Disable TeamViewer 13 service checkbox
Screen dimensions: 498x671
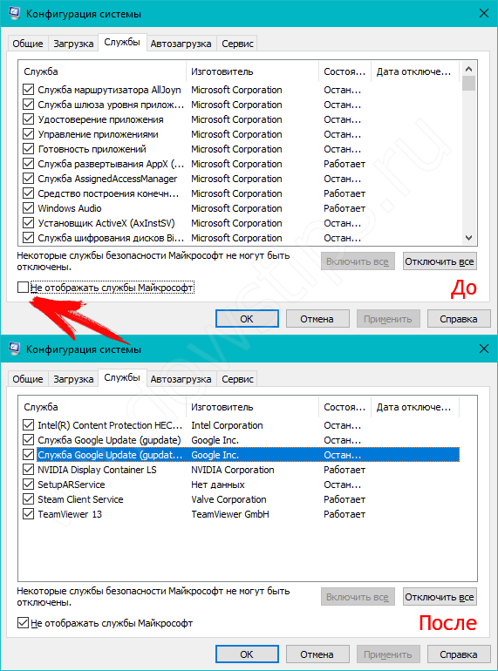pyautogui.click(x=28, y=514)
